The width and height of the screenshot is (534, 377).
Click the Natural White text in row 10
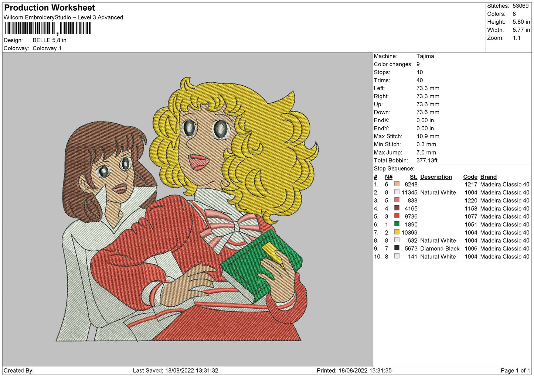438,257
